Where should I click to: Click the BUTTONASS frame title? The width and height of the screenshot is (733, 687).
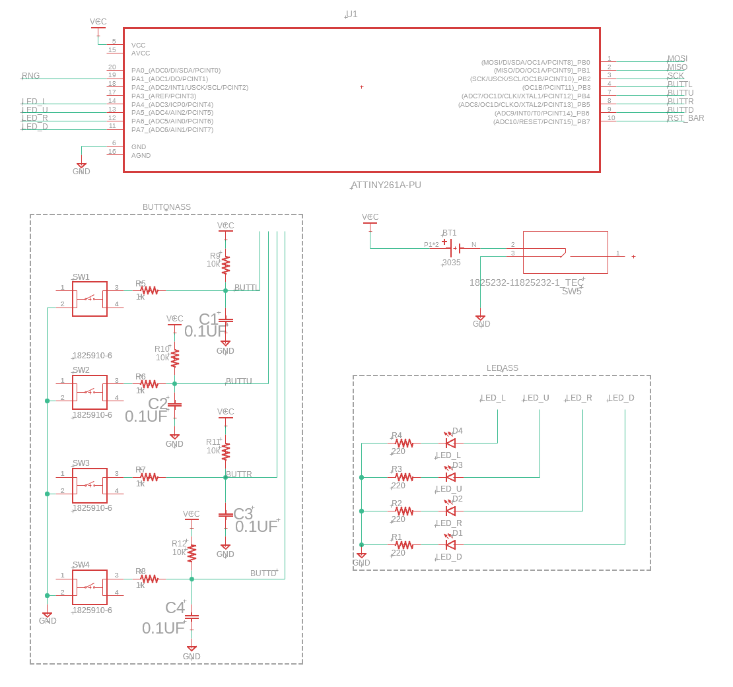167,207
